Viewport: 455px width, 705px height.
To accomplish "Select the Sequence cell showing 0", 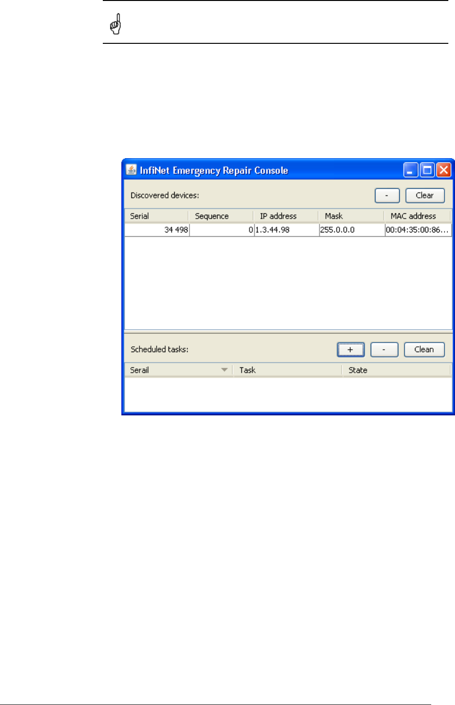I will [x=222, y=230].
